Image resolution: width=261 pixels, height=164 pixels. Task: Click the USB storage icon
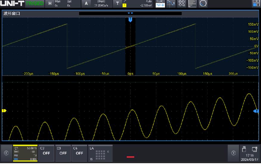(243, 149)
